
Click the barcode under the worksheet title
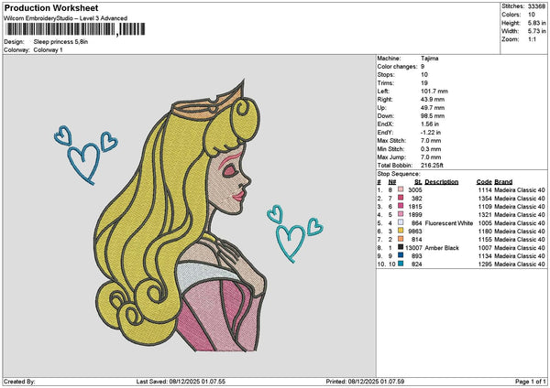75,29
